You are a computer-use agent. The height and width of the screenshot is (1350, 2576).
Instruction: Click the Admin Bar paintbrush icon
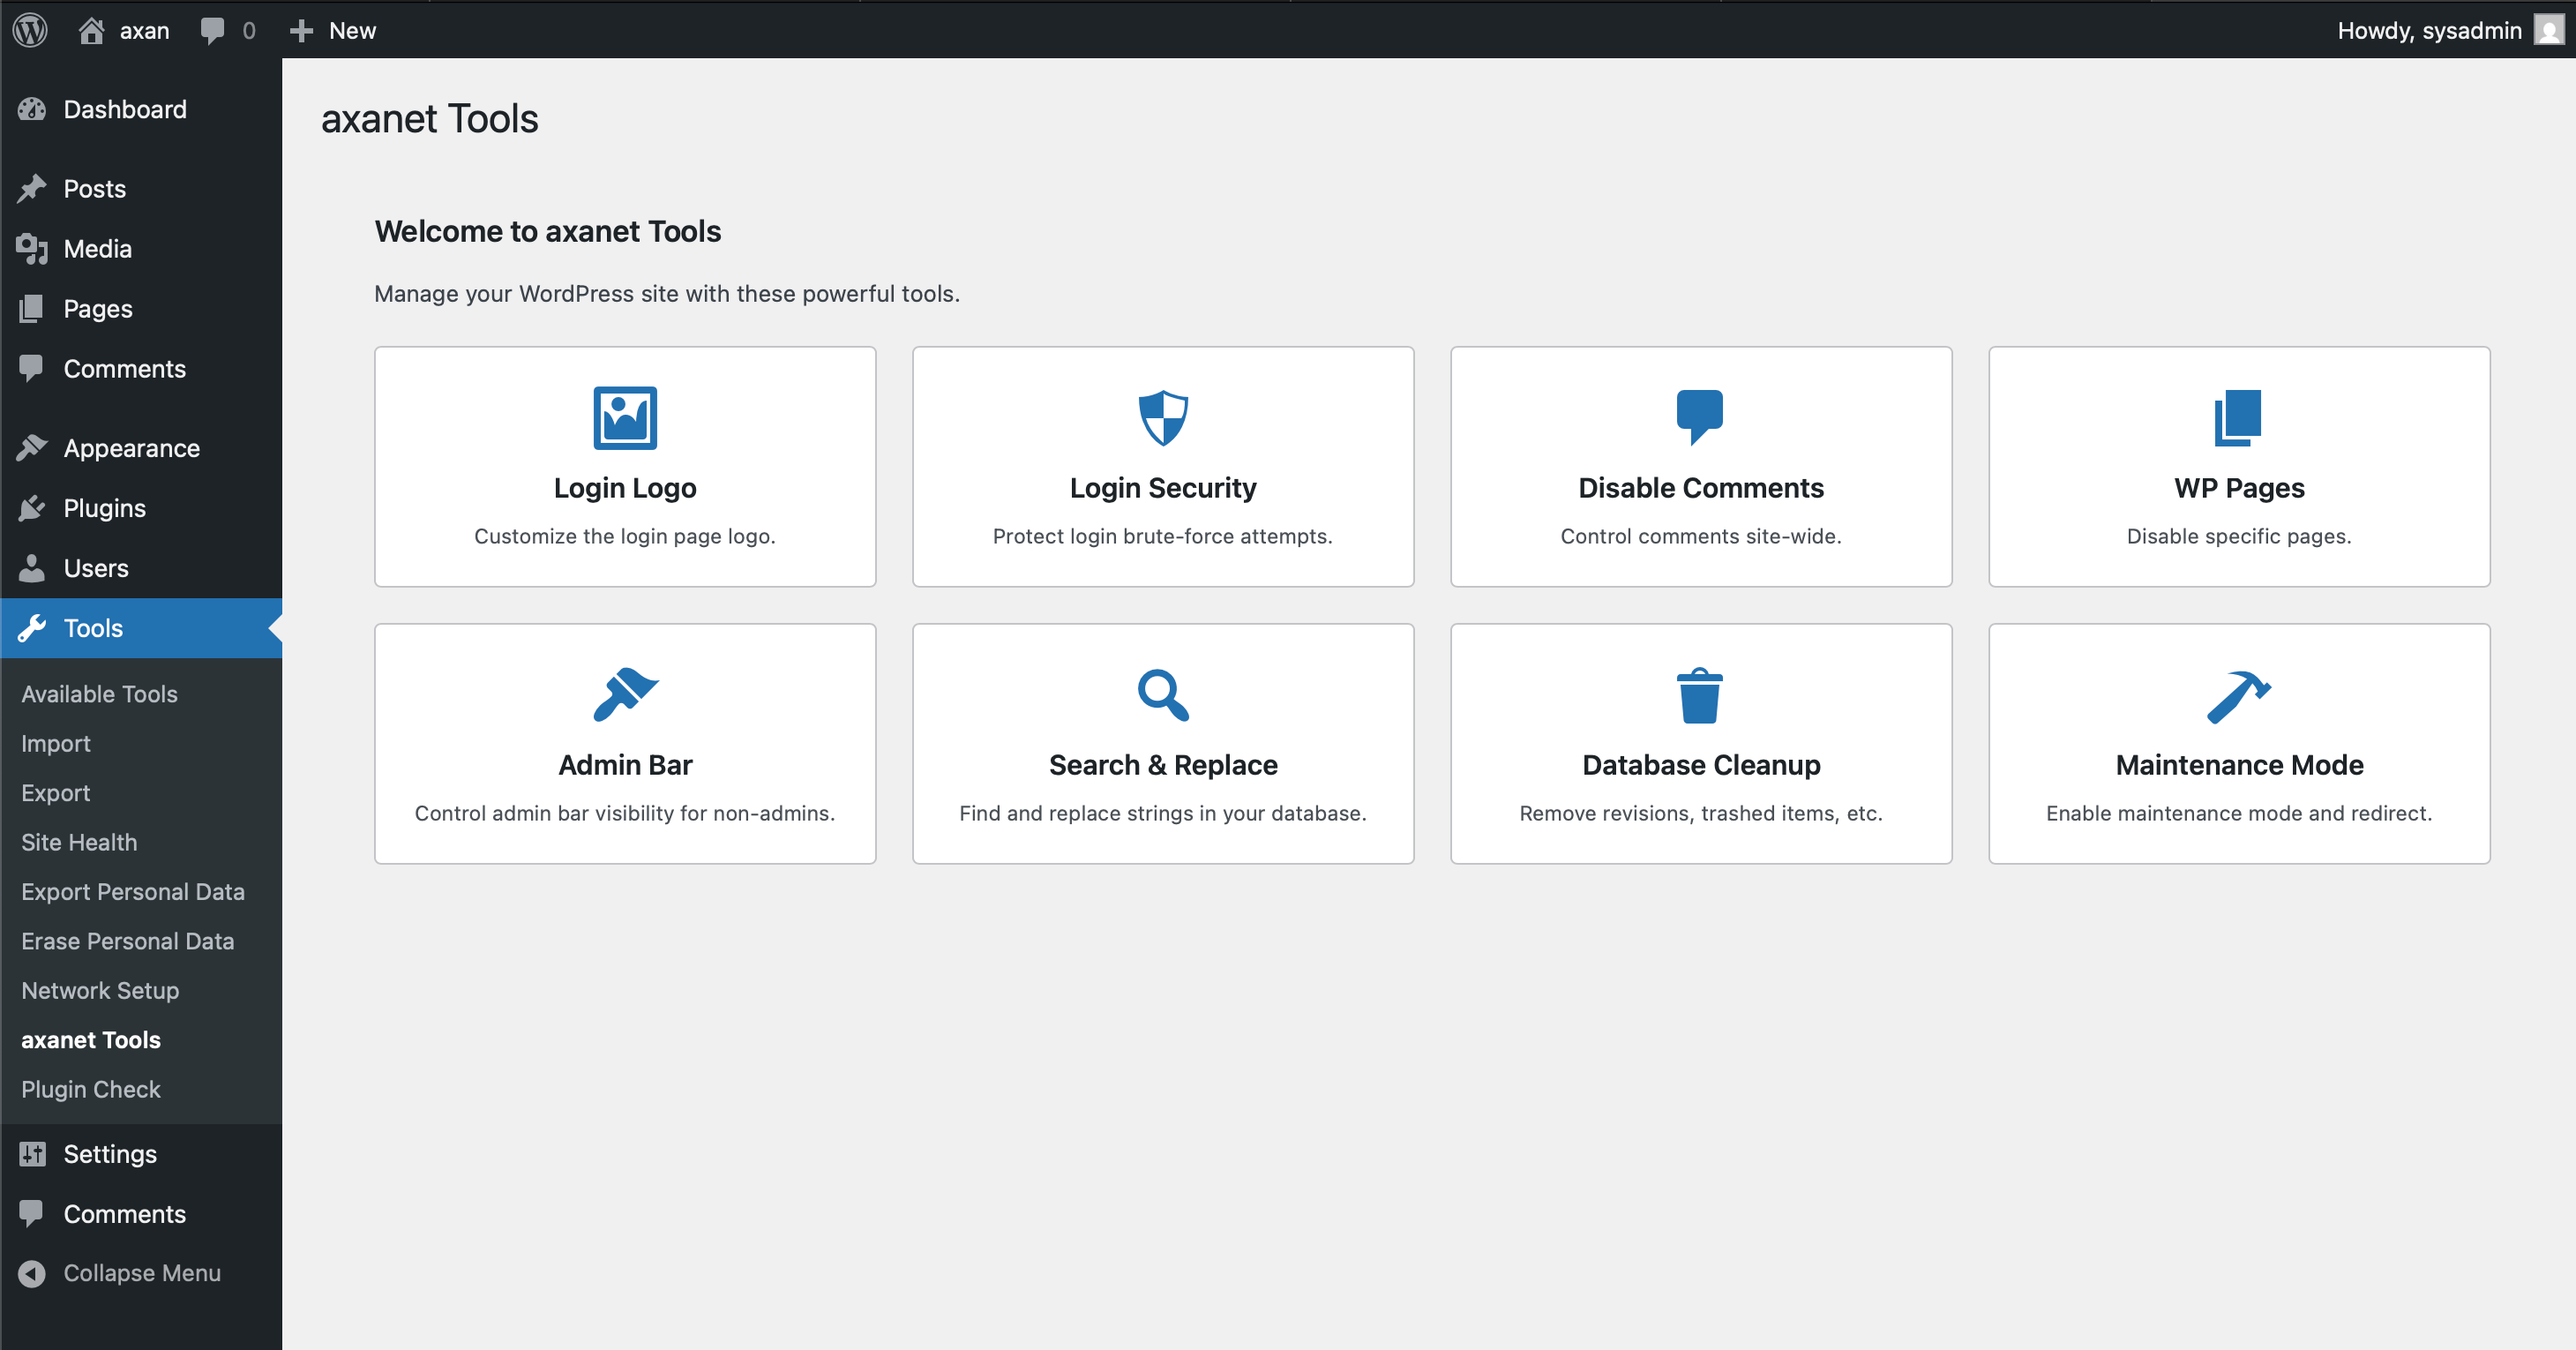coord(625,694)
